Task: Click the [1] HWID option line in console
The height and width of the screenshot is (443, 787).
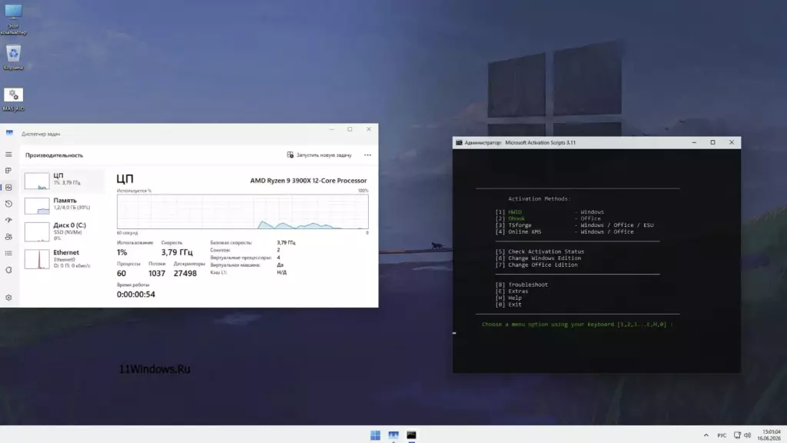Action: click(550, 212)
